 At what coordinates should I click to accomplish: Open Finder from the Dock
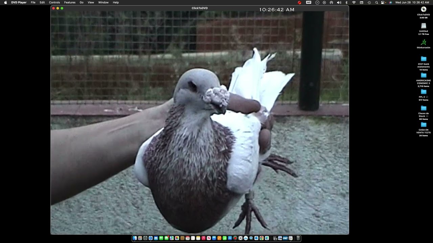click(135, 238)
